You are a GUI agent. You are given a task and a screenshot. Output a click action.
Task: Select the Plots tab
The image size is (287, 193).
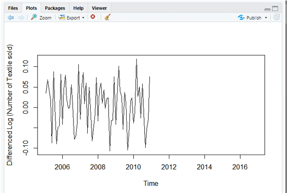[x=31, y=8]
